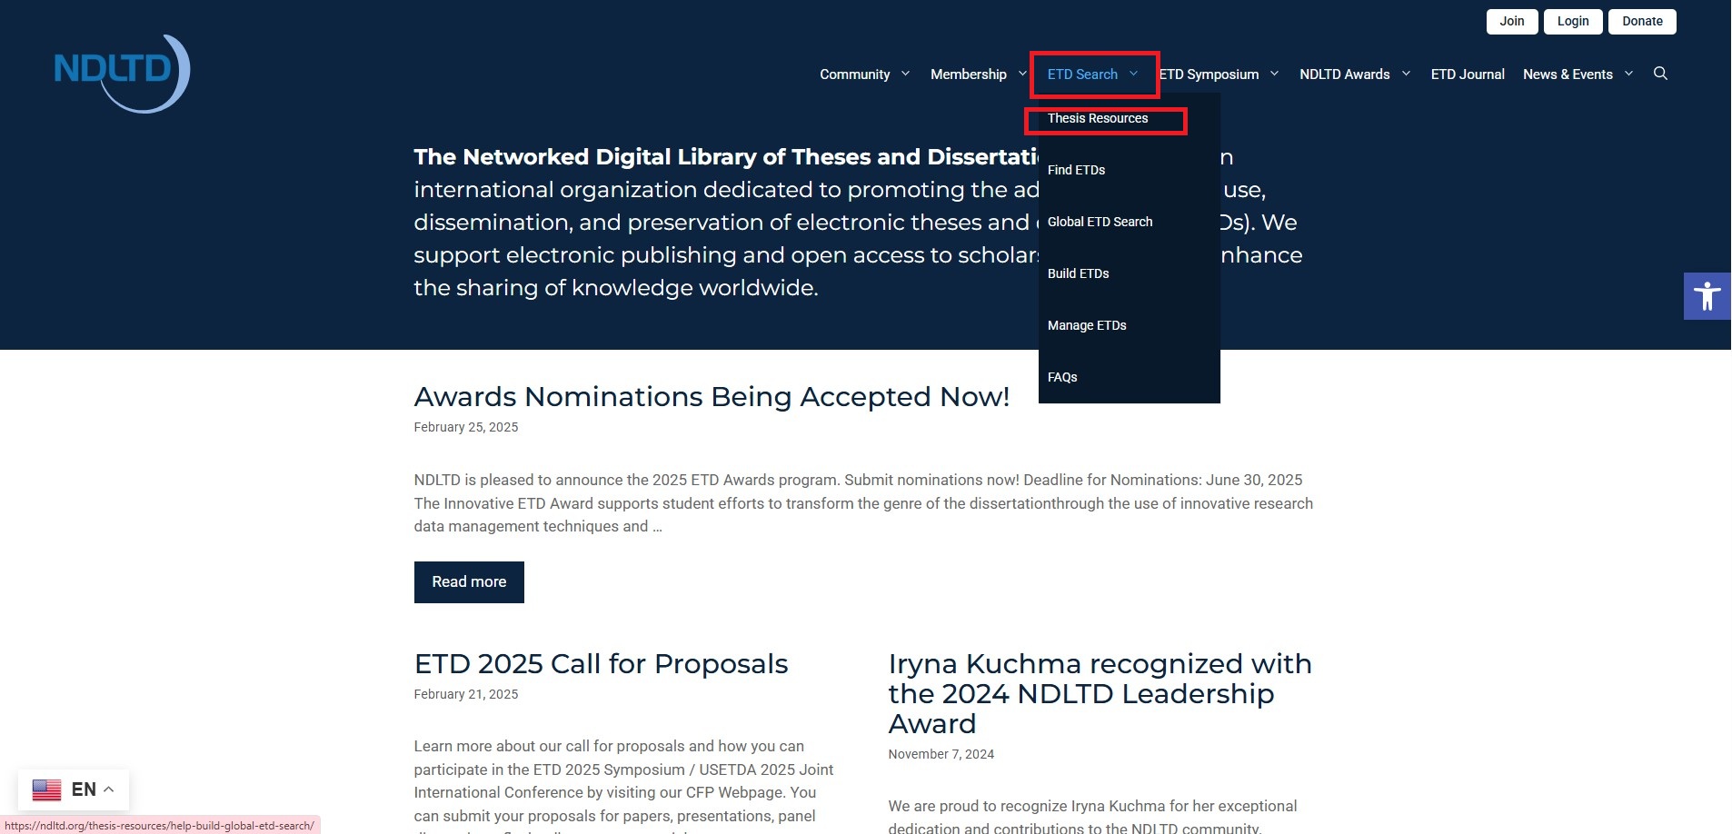Open the EN language selector
Viewport: 1732px width, 834px height.
85,789
